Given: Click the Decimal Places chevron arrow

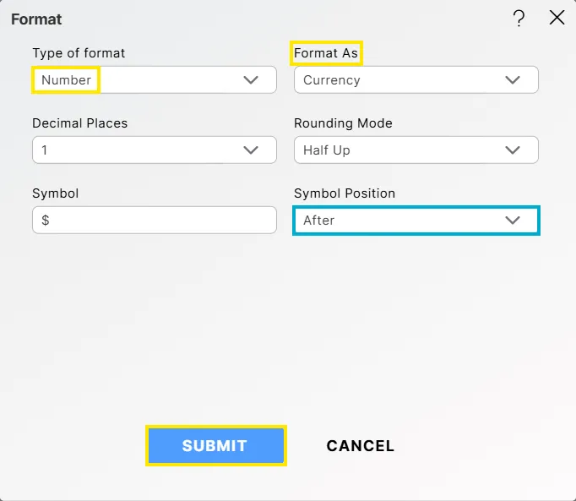Looking at the screenshot, I should 251,150.
